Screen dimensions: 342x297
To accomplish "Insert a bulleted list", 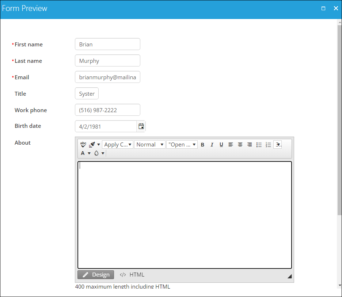I will click(x=259, y=145).
